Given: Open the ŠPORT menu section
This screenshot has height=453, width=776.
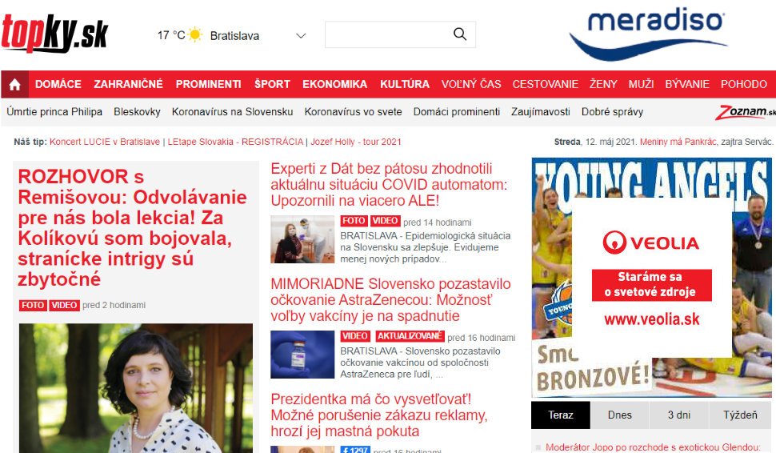Looking at the screenshot, I should [x=272, y=84].
